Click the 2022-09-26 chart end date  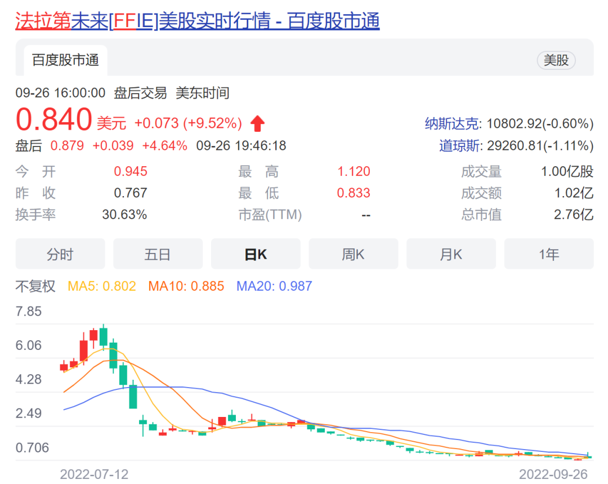coord(553,474)
